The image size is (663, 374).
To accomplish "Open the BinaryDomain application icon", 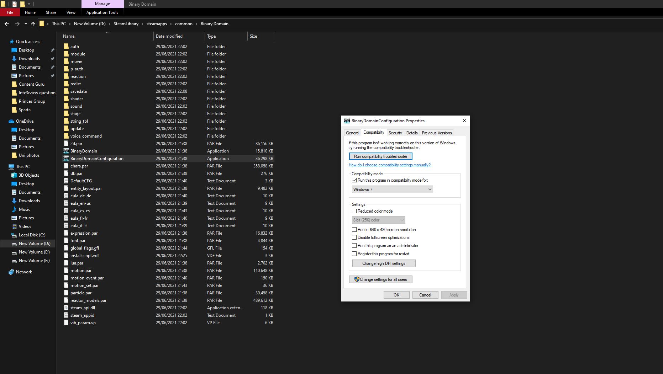I will tap(66, 151).
